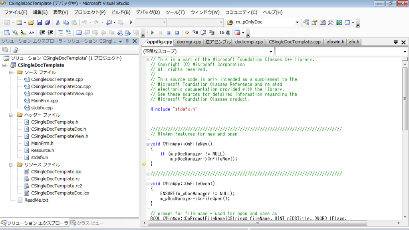Open the デバッグ(D) menu
Image resolution: width=409 pixels, height=230 pixels.
pyautogui.click(x=148, y=12)
